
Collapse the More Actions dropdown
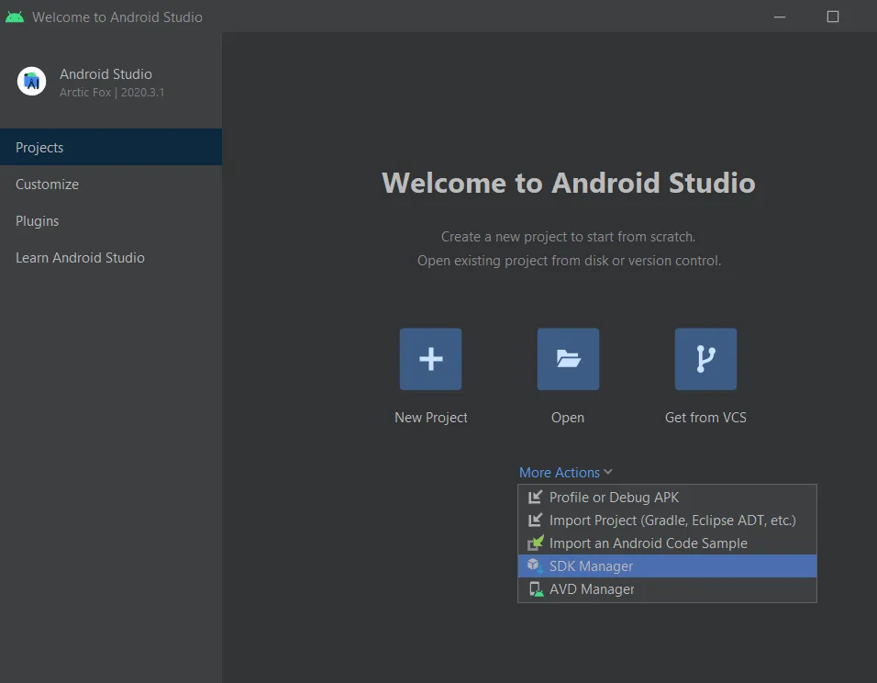(x=565, y=473)
